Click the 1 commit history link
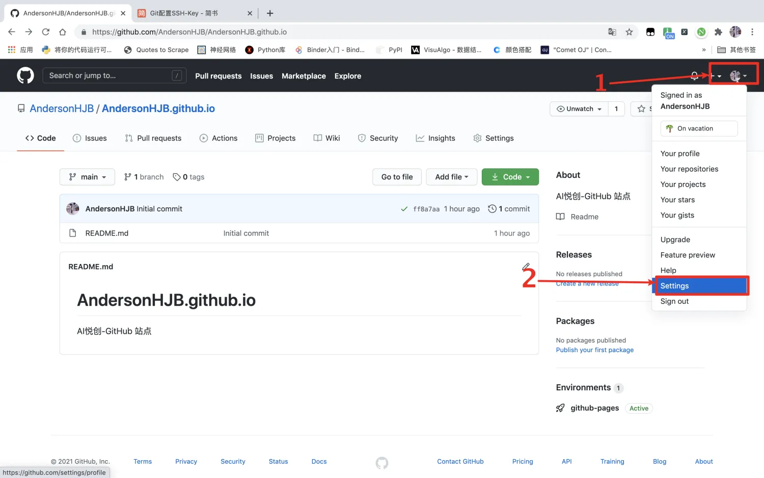 click(x=509, y=208)
